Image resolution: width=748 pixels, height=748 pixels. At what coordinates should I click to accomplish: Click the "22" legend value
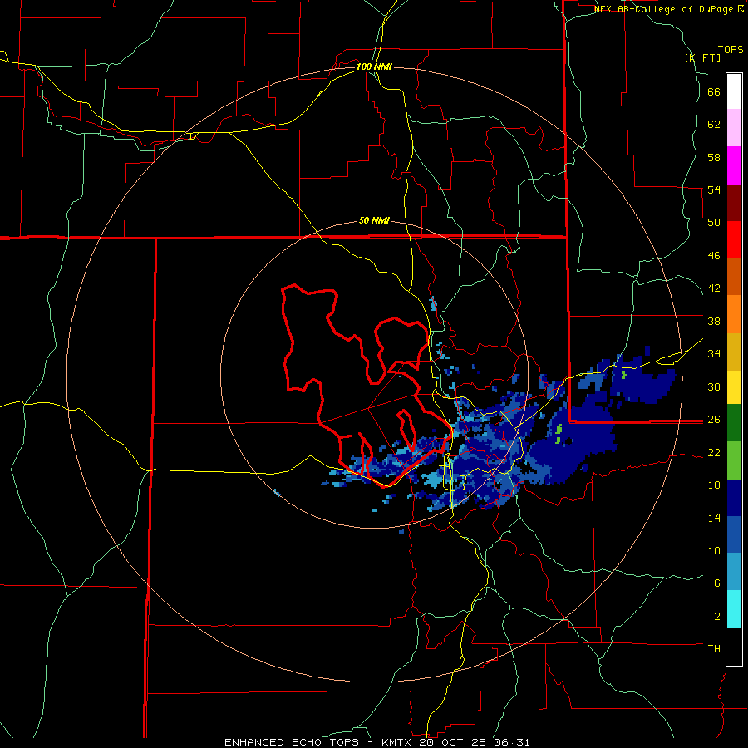714,452
